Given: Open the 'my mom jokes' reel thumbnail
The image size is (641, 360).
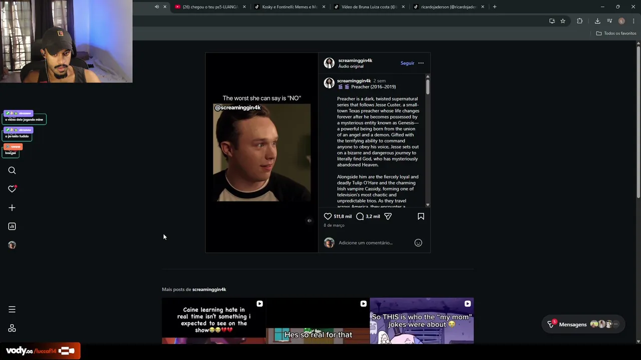Looking at the screenshot, I should [422, 321].
